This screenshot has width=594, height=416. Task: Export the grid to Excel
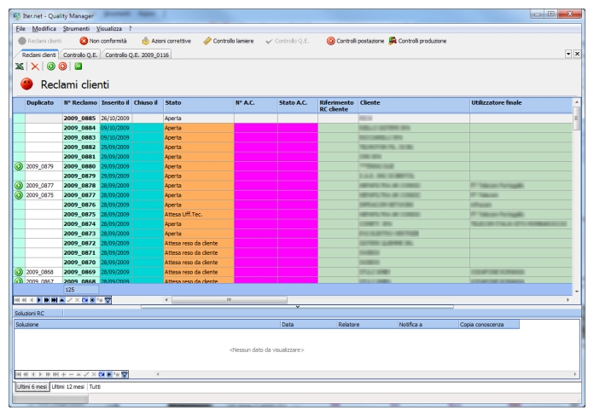point(20,66)
